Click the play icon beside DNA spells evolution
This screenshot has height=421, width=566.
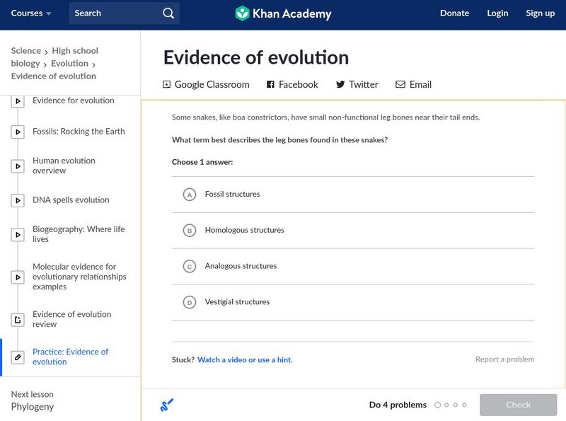pyautogui.click(x=17, y=200)
